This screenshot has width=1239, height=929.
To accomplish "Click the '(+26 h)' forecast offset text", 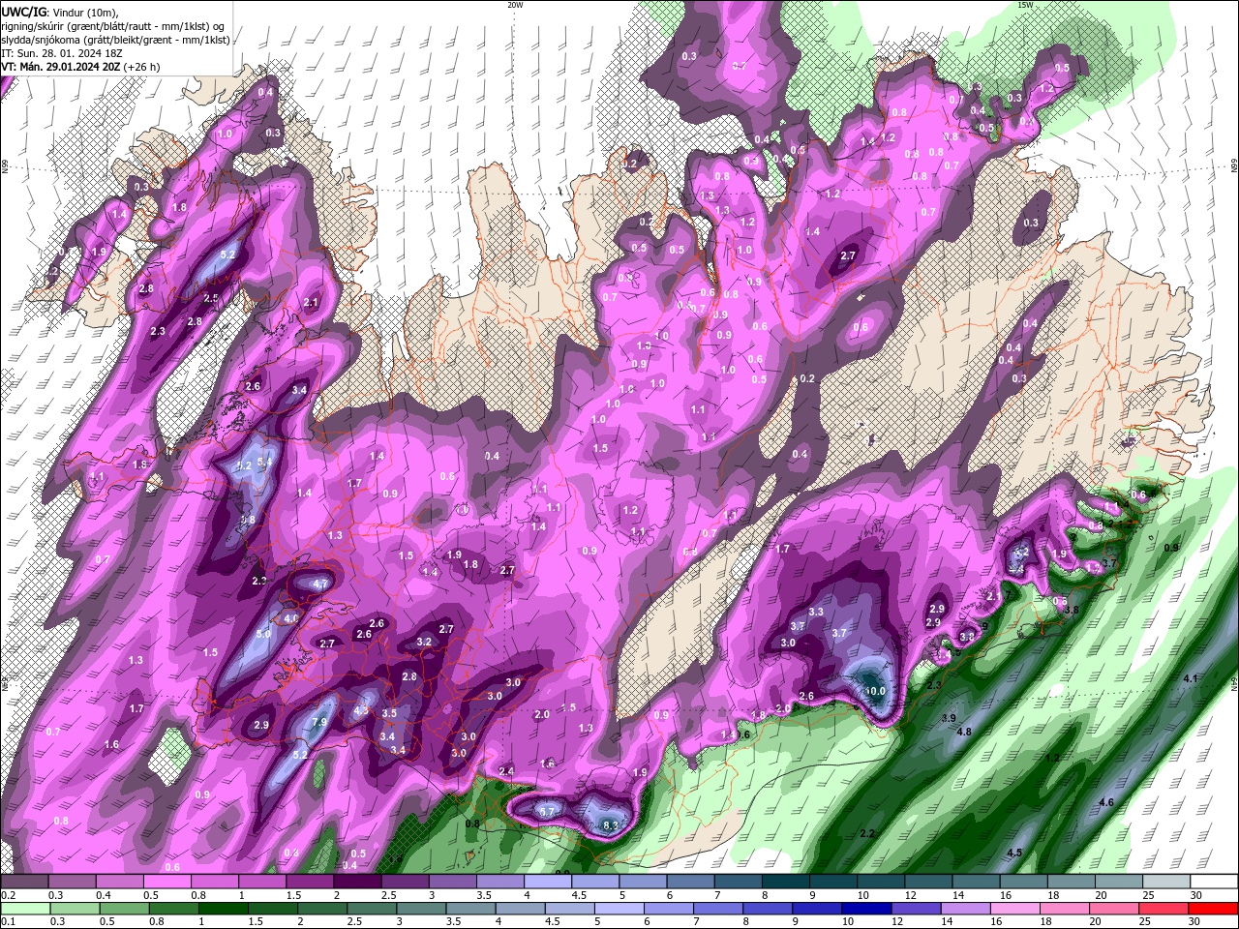I will (x=141, y=67).
